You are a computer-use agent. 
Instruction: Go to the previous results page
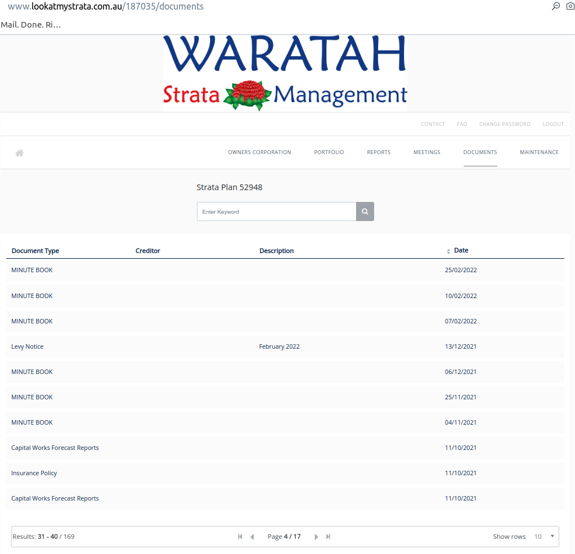point(252,537)
